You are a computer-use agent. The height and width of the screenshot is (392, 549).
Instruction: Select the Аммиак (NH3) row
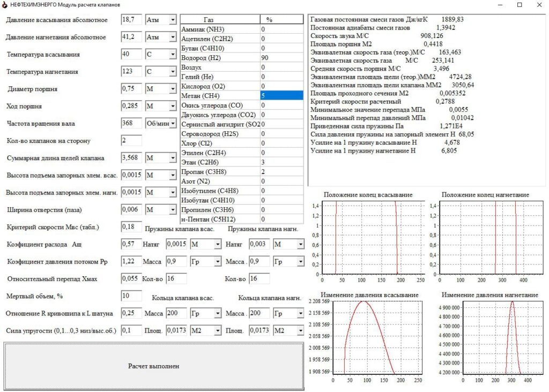click(242, 29)
